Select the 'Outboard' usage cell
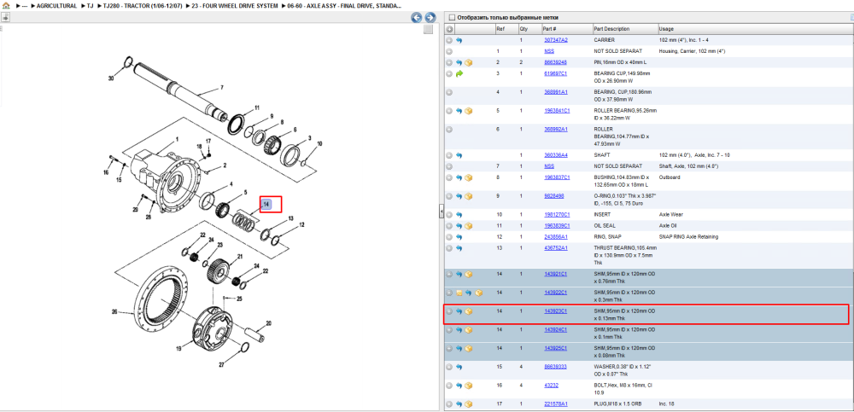Viewport: 854px width, 412px height. point(670,177)
